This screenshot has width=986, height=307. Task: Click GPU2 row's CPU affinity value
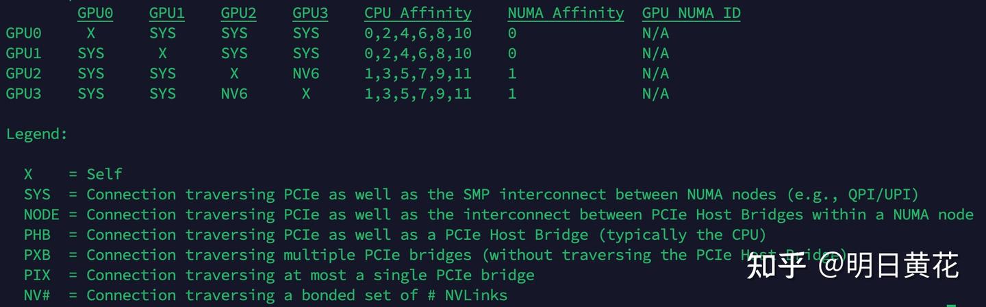(418, 73)
